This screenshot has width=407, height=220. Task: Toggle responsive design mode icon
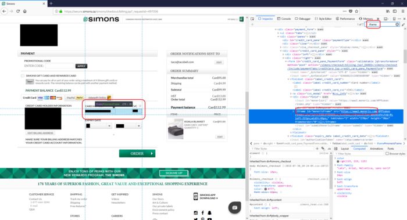pyautogui.click(x=394, y=19)
